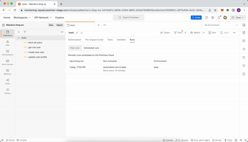This screenshot has height=142, width=248.
Task: Click the Import button
Action: [x=60, y=25]
